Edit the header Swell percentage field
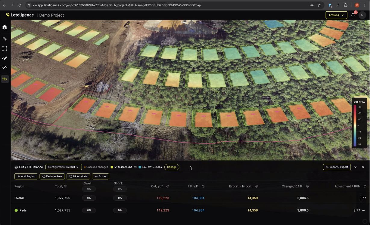Image resolution: width=370 pixels, height=225 pixels. (89, 189)
